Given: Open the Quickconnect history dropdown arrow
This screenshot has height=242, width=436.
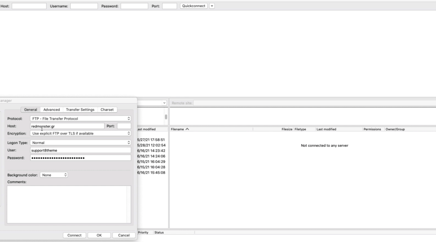Looking at the screenshot, I should point(212,6).
